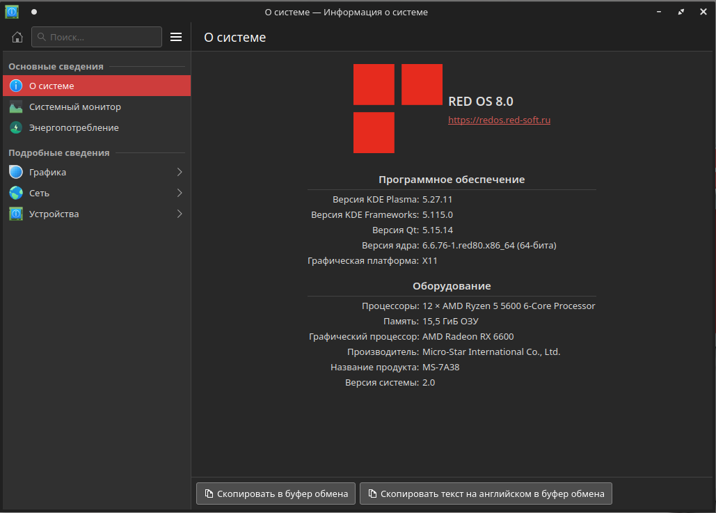Click system version value "2.0"
The image size is (716, 513).
point(429,382)
